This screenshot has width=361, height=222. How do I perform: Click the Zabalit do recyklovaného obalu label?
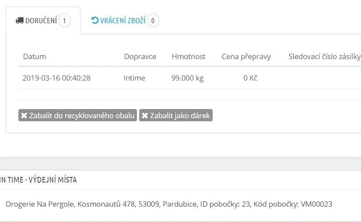tap(81, 116)
